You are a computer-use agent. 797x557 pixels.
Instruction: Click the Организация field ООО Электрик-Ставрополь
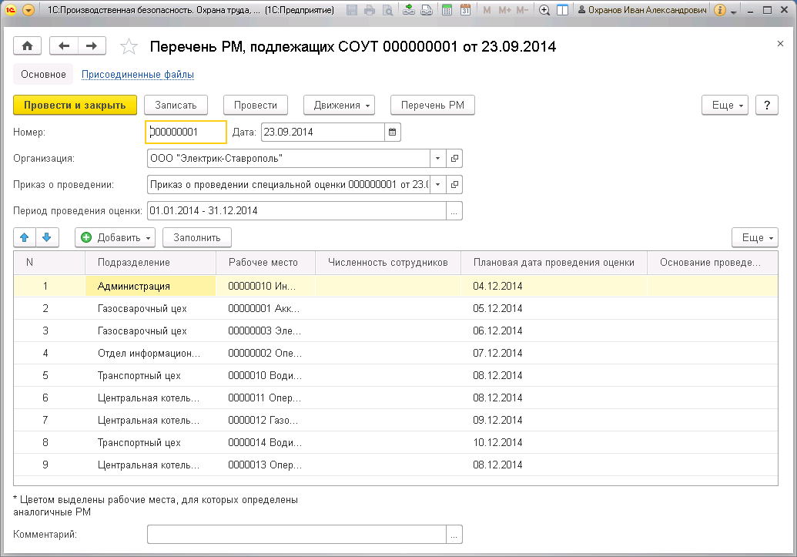pyautogui.click(x=288, y=158)
